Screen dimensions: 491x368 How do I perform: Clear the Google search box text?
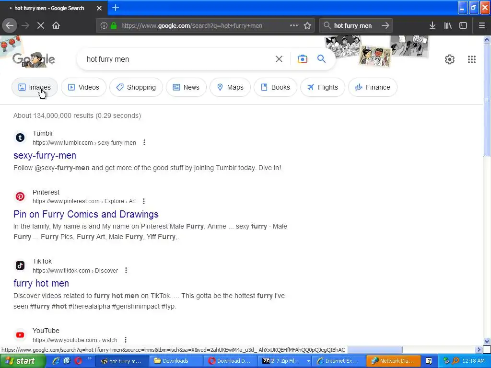(x=279, y=59)
